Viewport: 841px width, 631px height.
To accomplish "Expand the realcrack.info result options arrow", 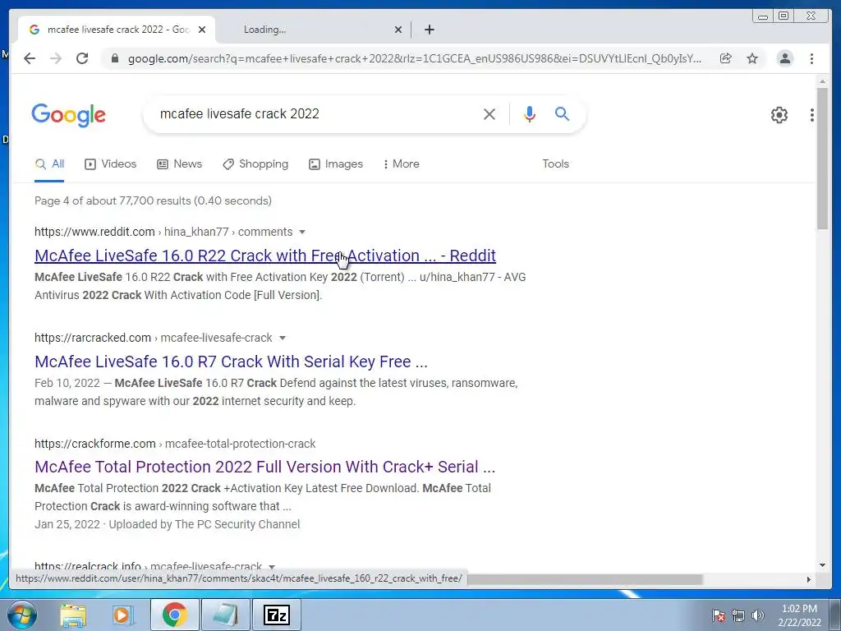I will pos(272,567).
